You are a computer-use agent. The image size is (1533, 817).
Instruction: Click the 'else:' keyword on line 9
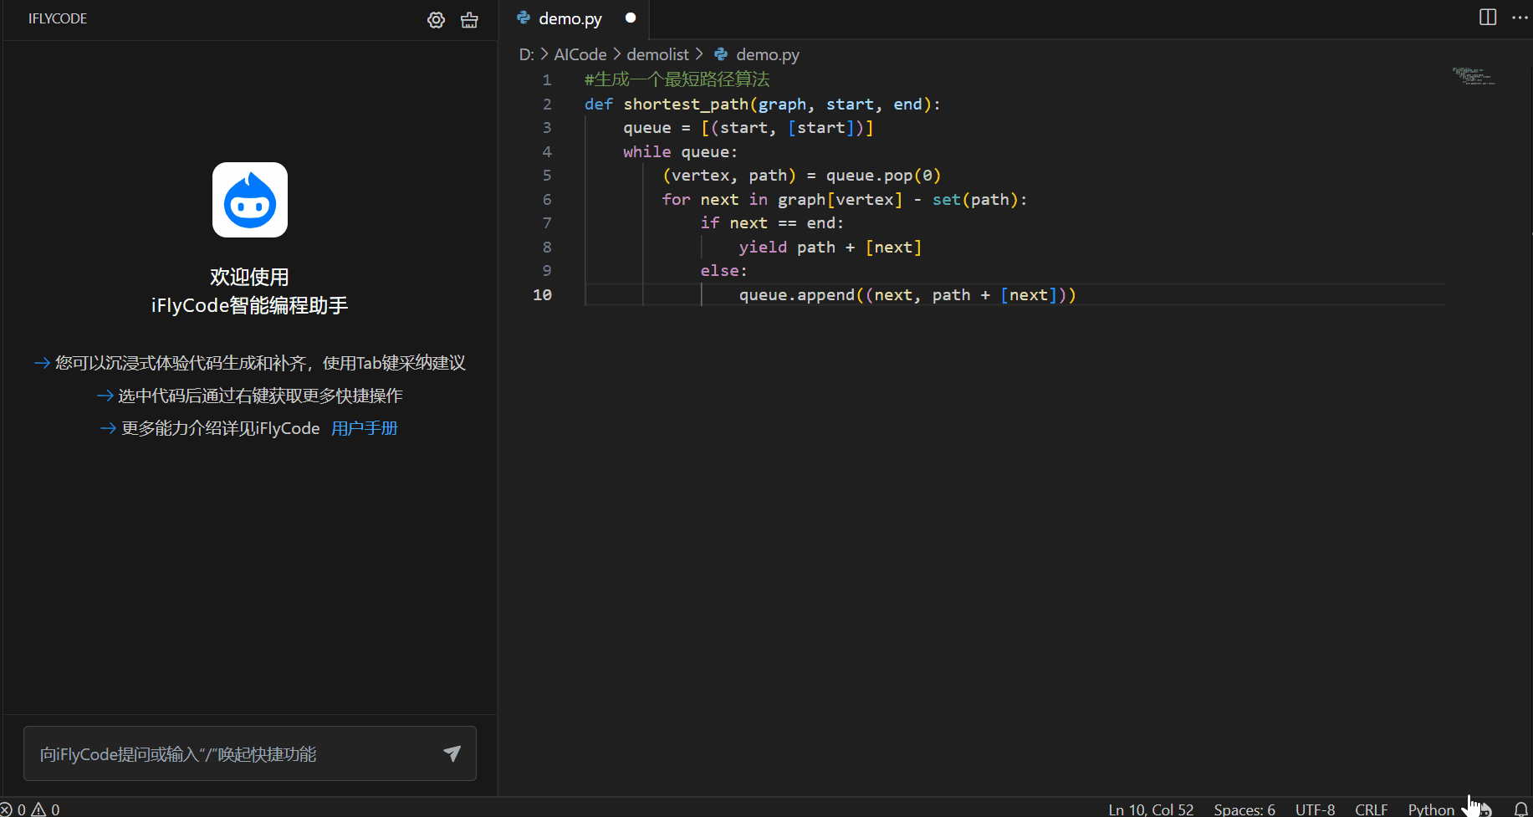(724, 270)
